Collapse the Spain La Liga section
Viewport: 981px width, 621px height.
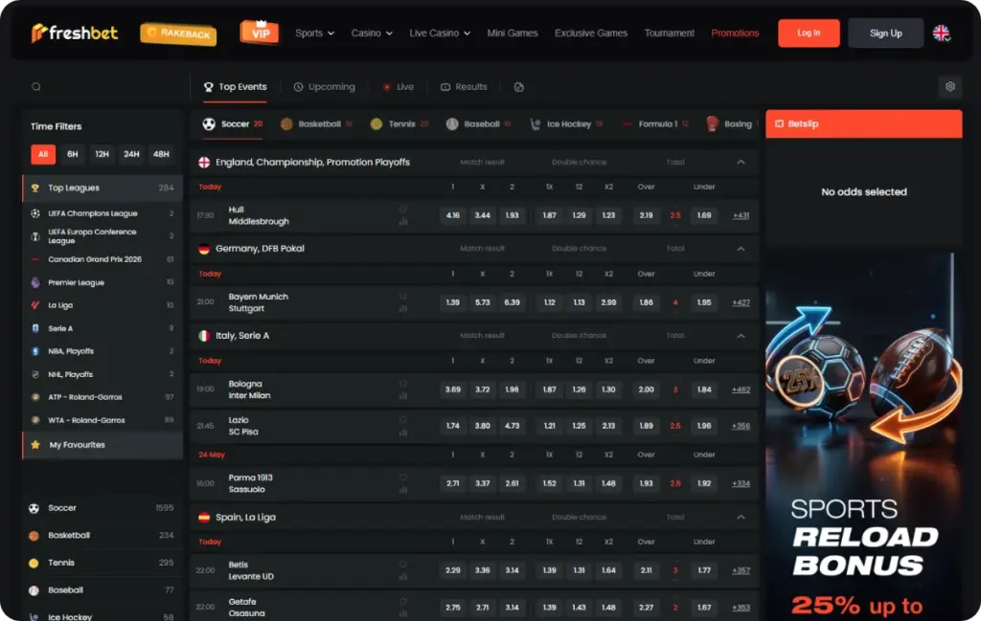[x=741, y=518]
